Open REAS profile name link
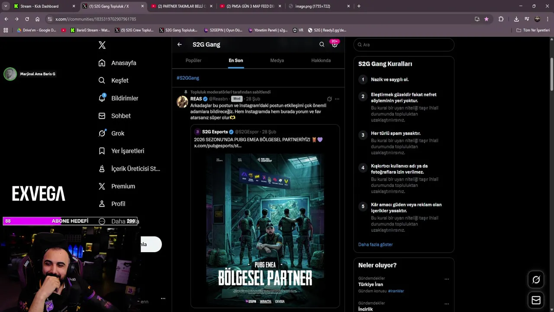The height and width of the screenshot is (312, 554). click(196, 99)
